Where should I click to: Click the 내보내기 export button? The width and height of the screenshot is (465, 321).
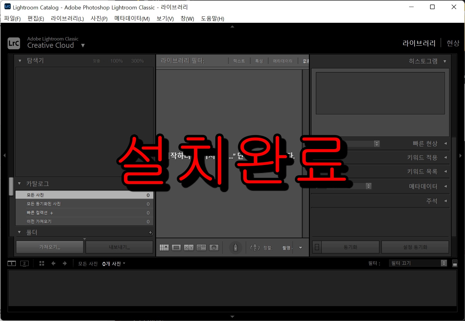(119, 247)
